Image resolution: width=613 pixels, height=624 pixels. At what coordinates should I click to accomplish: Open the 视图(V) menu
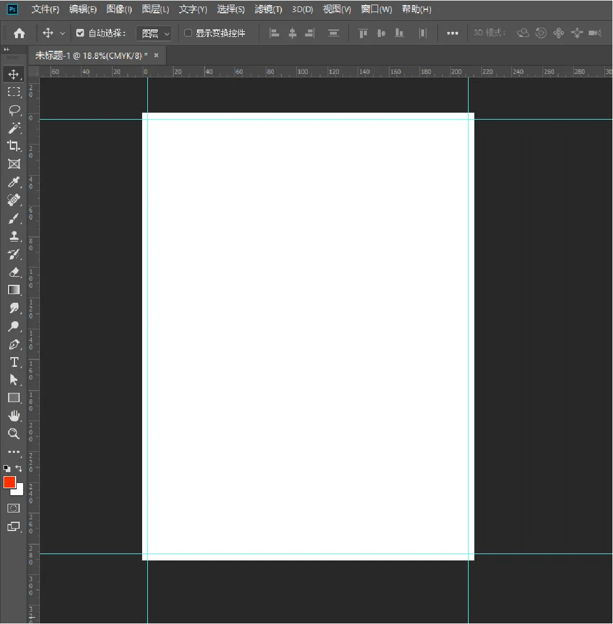(337, 9)
